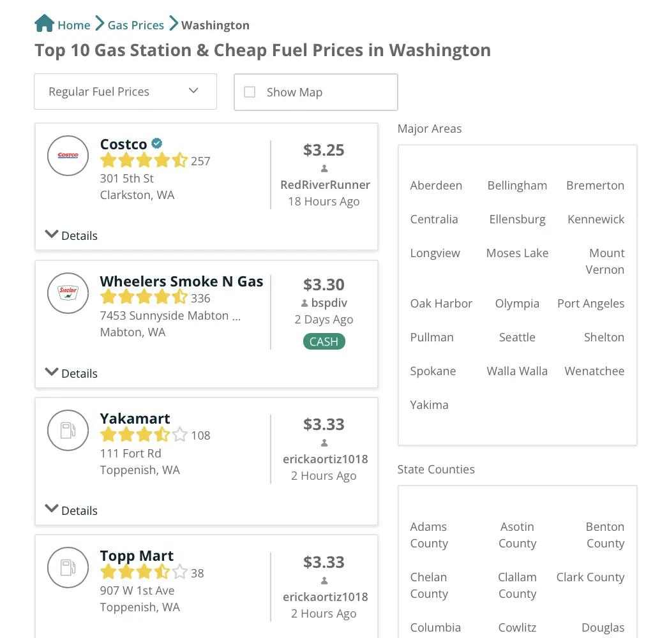Open the Seattle major area link
The width and height of the screenshot is (646, 638).
tap(517, 337)
